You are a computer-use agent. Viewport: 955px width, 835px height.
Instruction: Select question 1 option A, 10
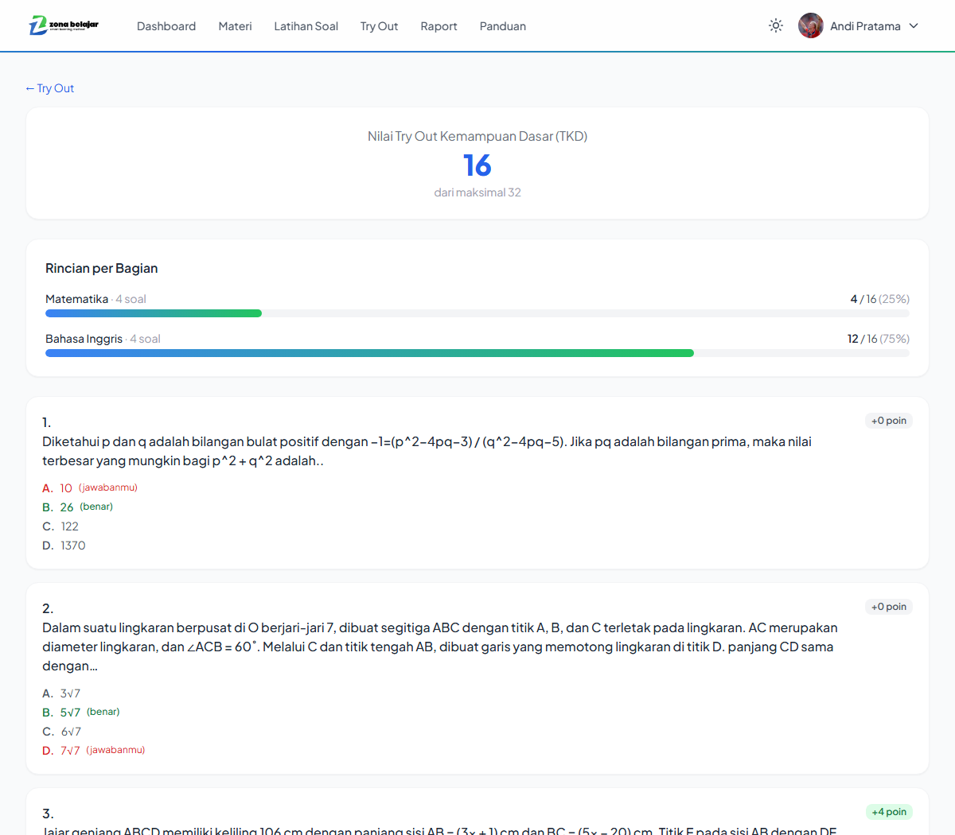pos(90,488)
